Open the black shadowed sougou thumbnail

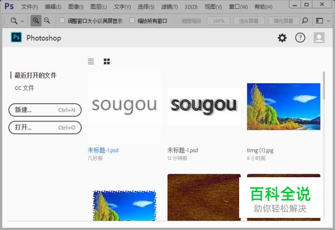pos(204,106)
